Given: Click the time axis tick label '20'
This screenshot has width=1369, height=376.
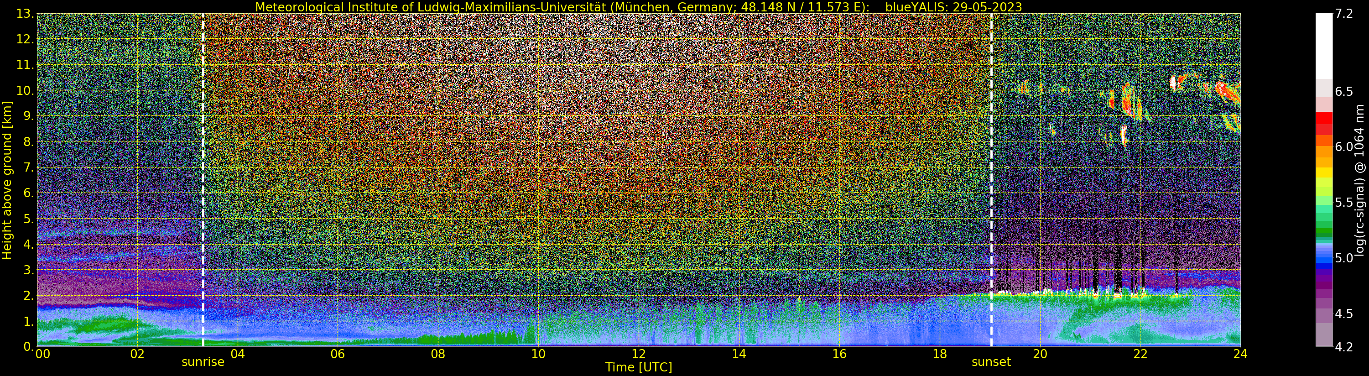Looking at the screenshot, I should pyautogui.click(x=1040, y=354).
